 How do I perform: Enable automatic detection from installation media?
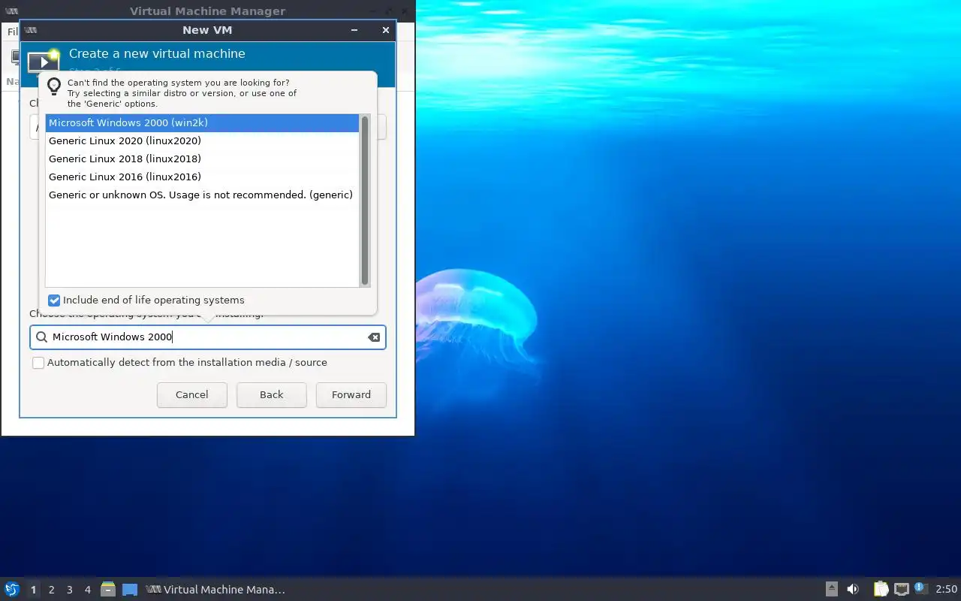pos(38,363)
